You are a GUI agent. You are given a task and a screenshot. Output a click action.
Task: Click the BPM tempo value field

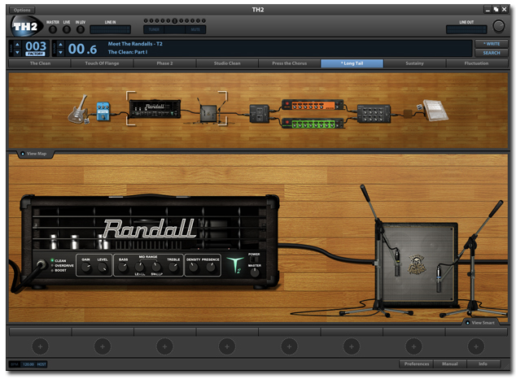coord(28,364)
